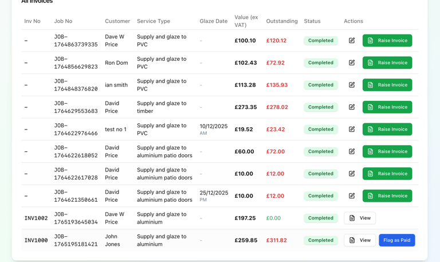Screen dimensions: 440x262
Task: Raise Invoice for Ron Dom's job
Action: click(387, 63)
